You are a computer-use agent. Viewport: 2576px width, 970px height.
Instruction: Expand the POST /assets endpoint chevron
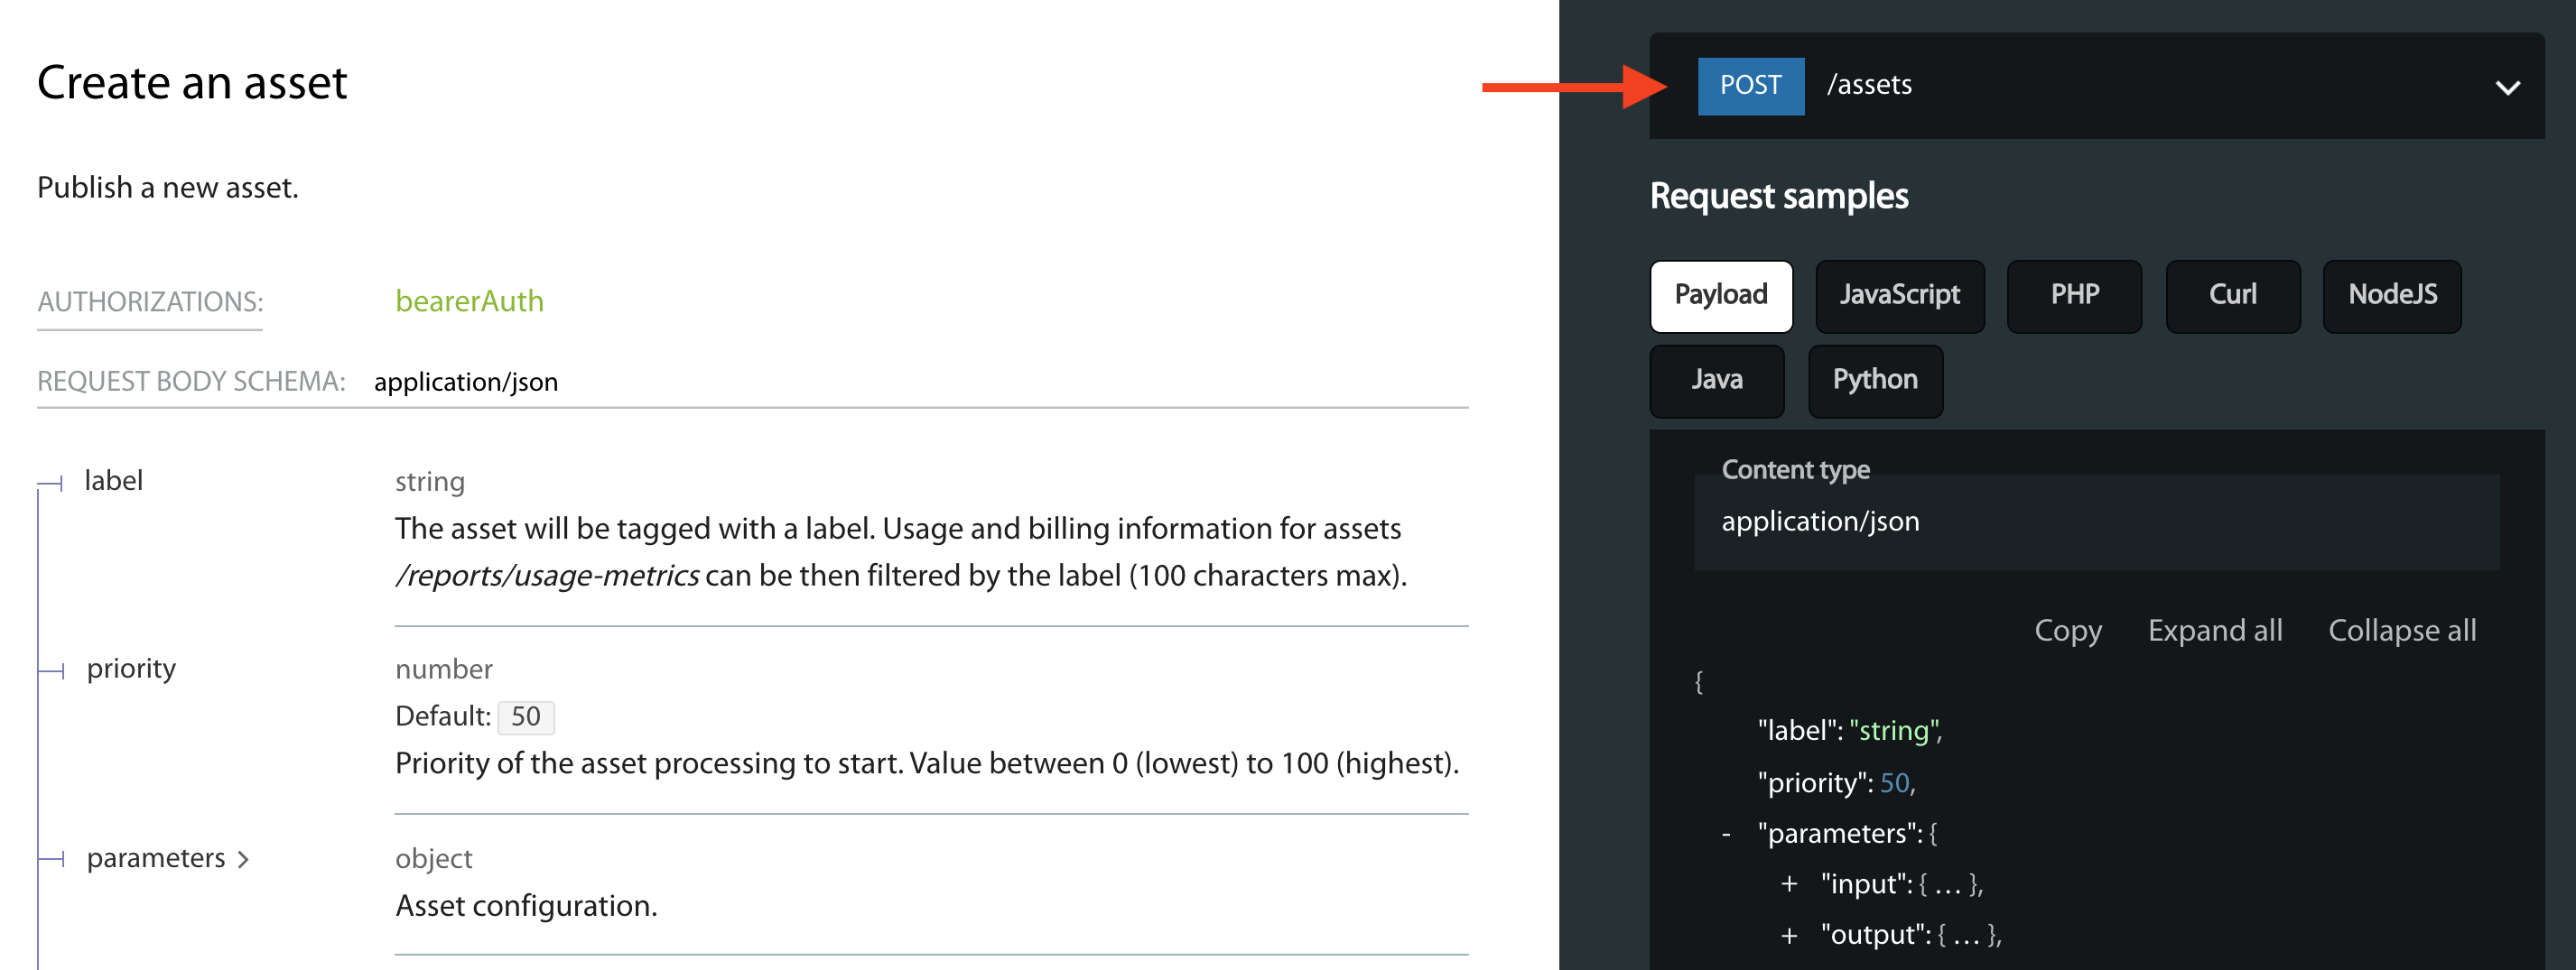point(2506,88)
